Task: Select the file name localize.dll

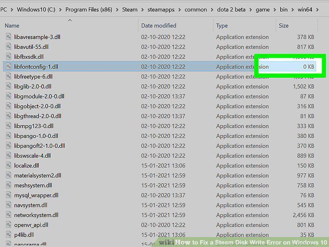Action: tap(26, 165)
